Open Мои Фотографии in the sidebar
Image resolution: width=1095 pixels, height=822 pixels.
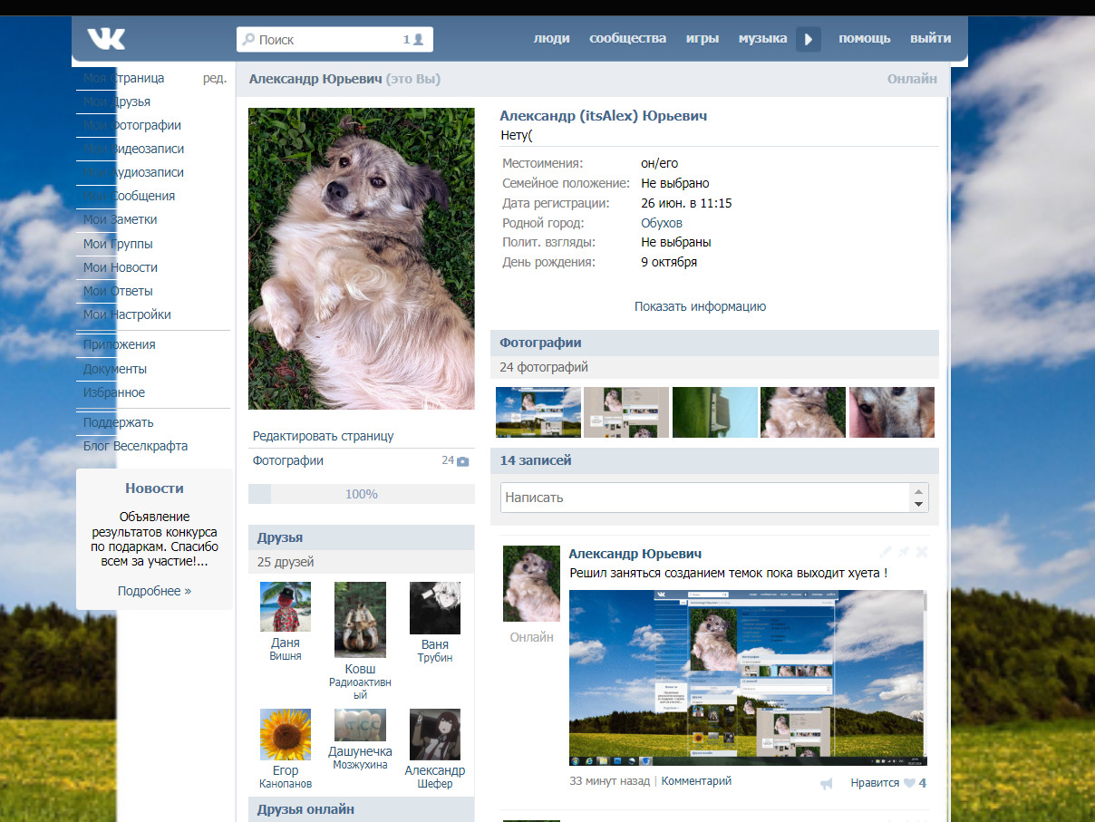click(132, 125)
